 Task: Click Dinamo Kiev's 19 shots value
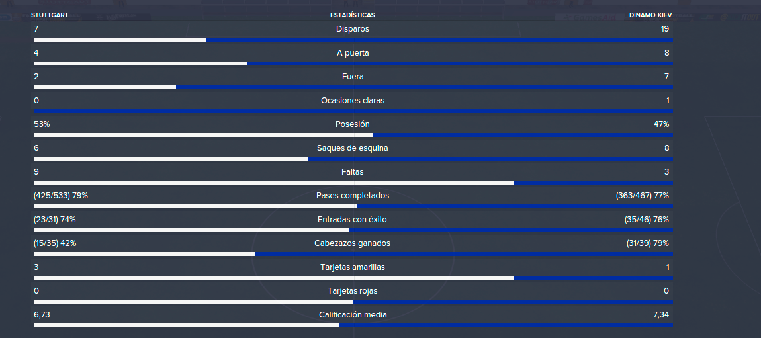(665, 29)
